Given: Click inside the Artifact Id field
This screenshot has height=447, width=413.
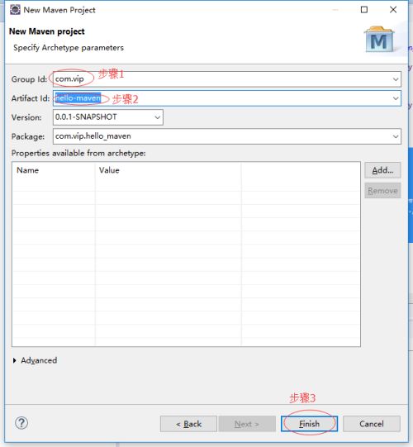Looking at the screenshot, I should click(x=226, y=98).
